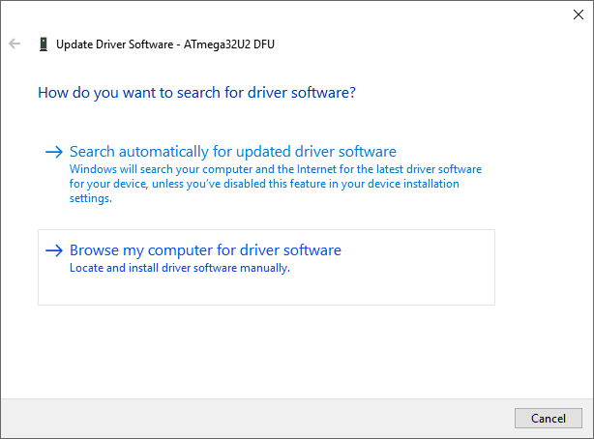Image resolution: width=594 pixels, height=439 pixels.
Task: Go back using the back arrow
Action: pos(15,44)
